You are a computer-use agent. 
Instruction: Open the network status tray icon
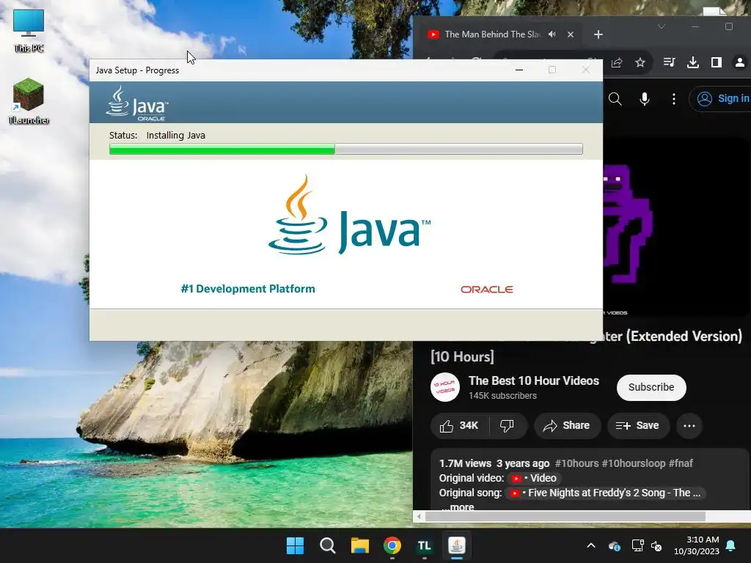(x=637, y=545)
